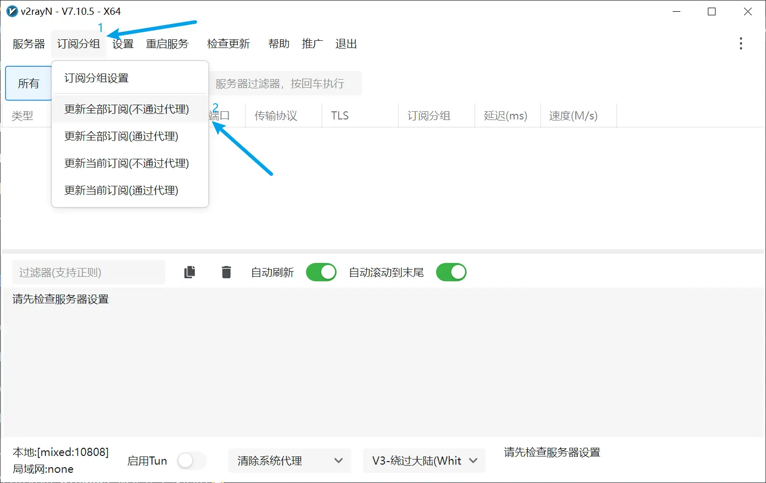
Task: Click 退出 in the menu bar
Action: (x=346, y=44)
